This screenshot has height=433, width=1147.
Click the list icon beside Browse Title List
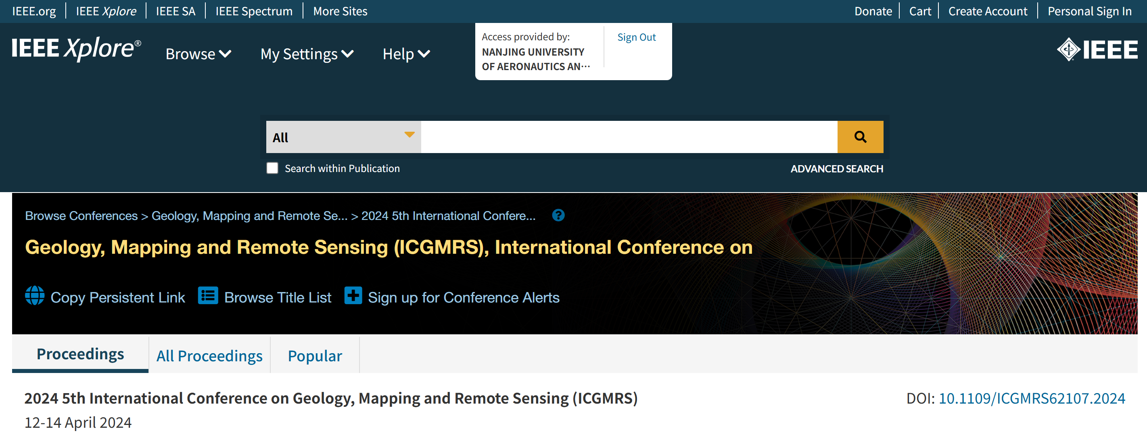pos(208,296)
